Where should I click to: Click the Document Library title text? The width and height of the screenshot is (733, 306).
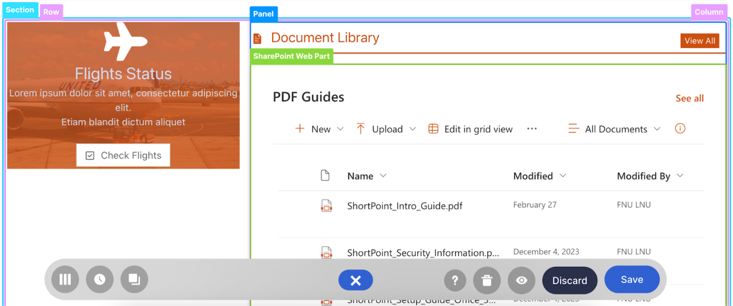click(x=325, y=38)
